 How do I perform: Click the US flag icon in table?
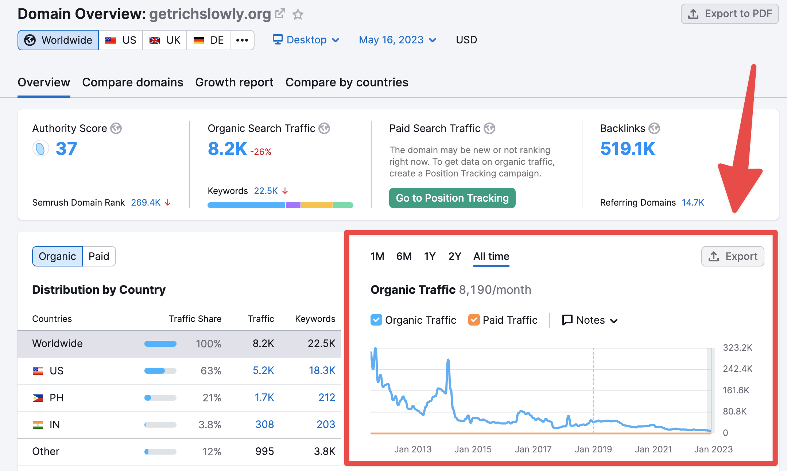(x=38, y=371)
